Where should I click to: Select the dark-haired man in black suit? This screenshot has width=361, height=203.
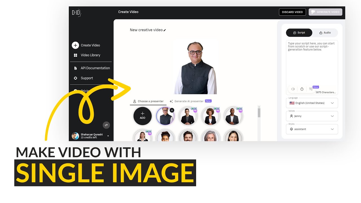coord(188,116)
